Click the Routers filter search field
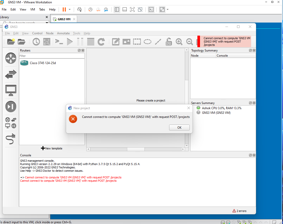This screenshot has height=224, width=283. pos(51,56)
